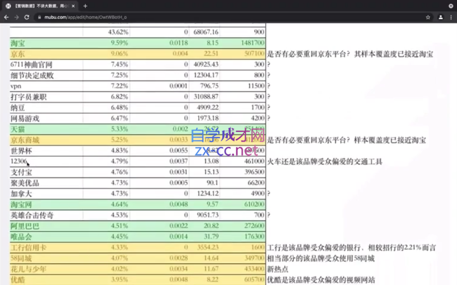Select the 打字员兼职 cell
This screenshot has width=457, height=285.
(x=46, y=97)
